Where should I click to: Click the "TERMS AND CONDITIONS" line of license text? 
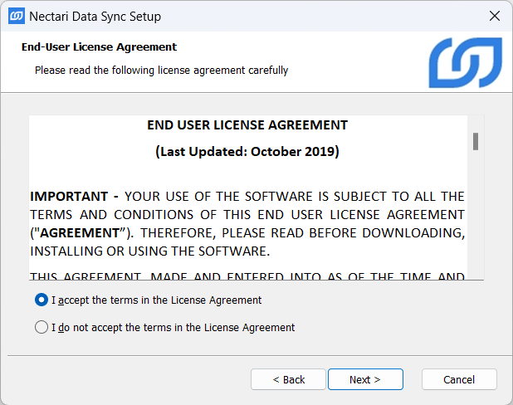click(x=247, y=215)
